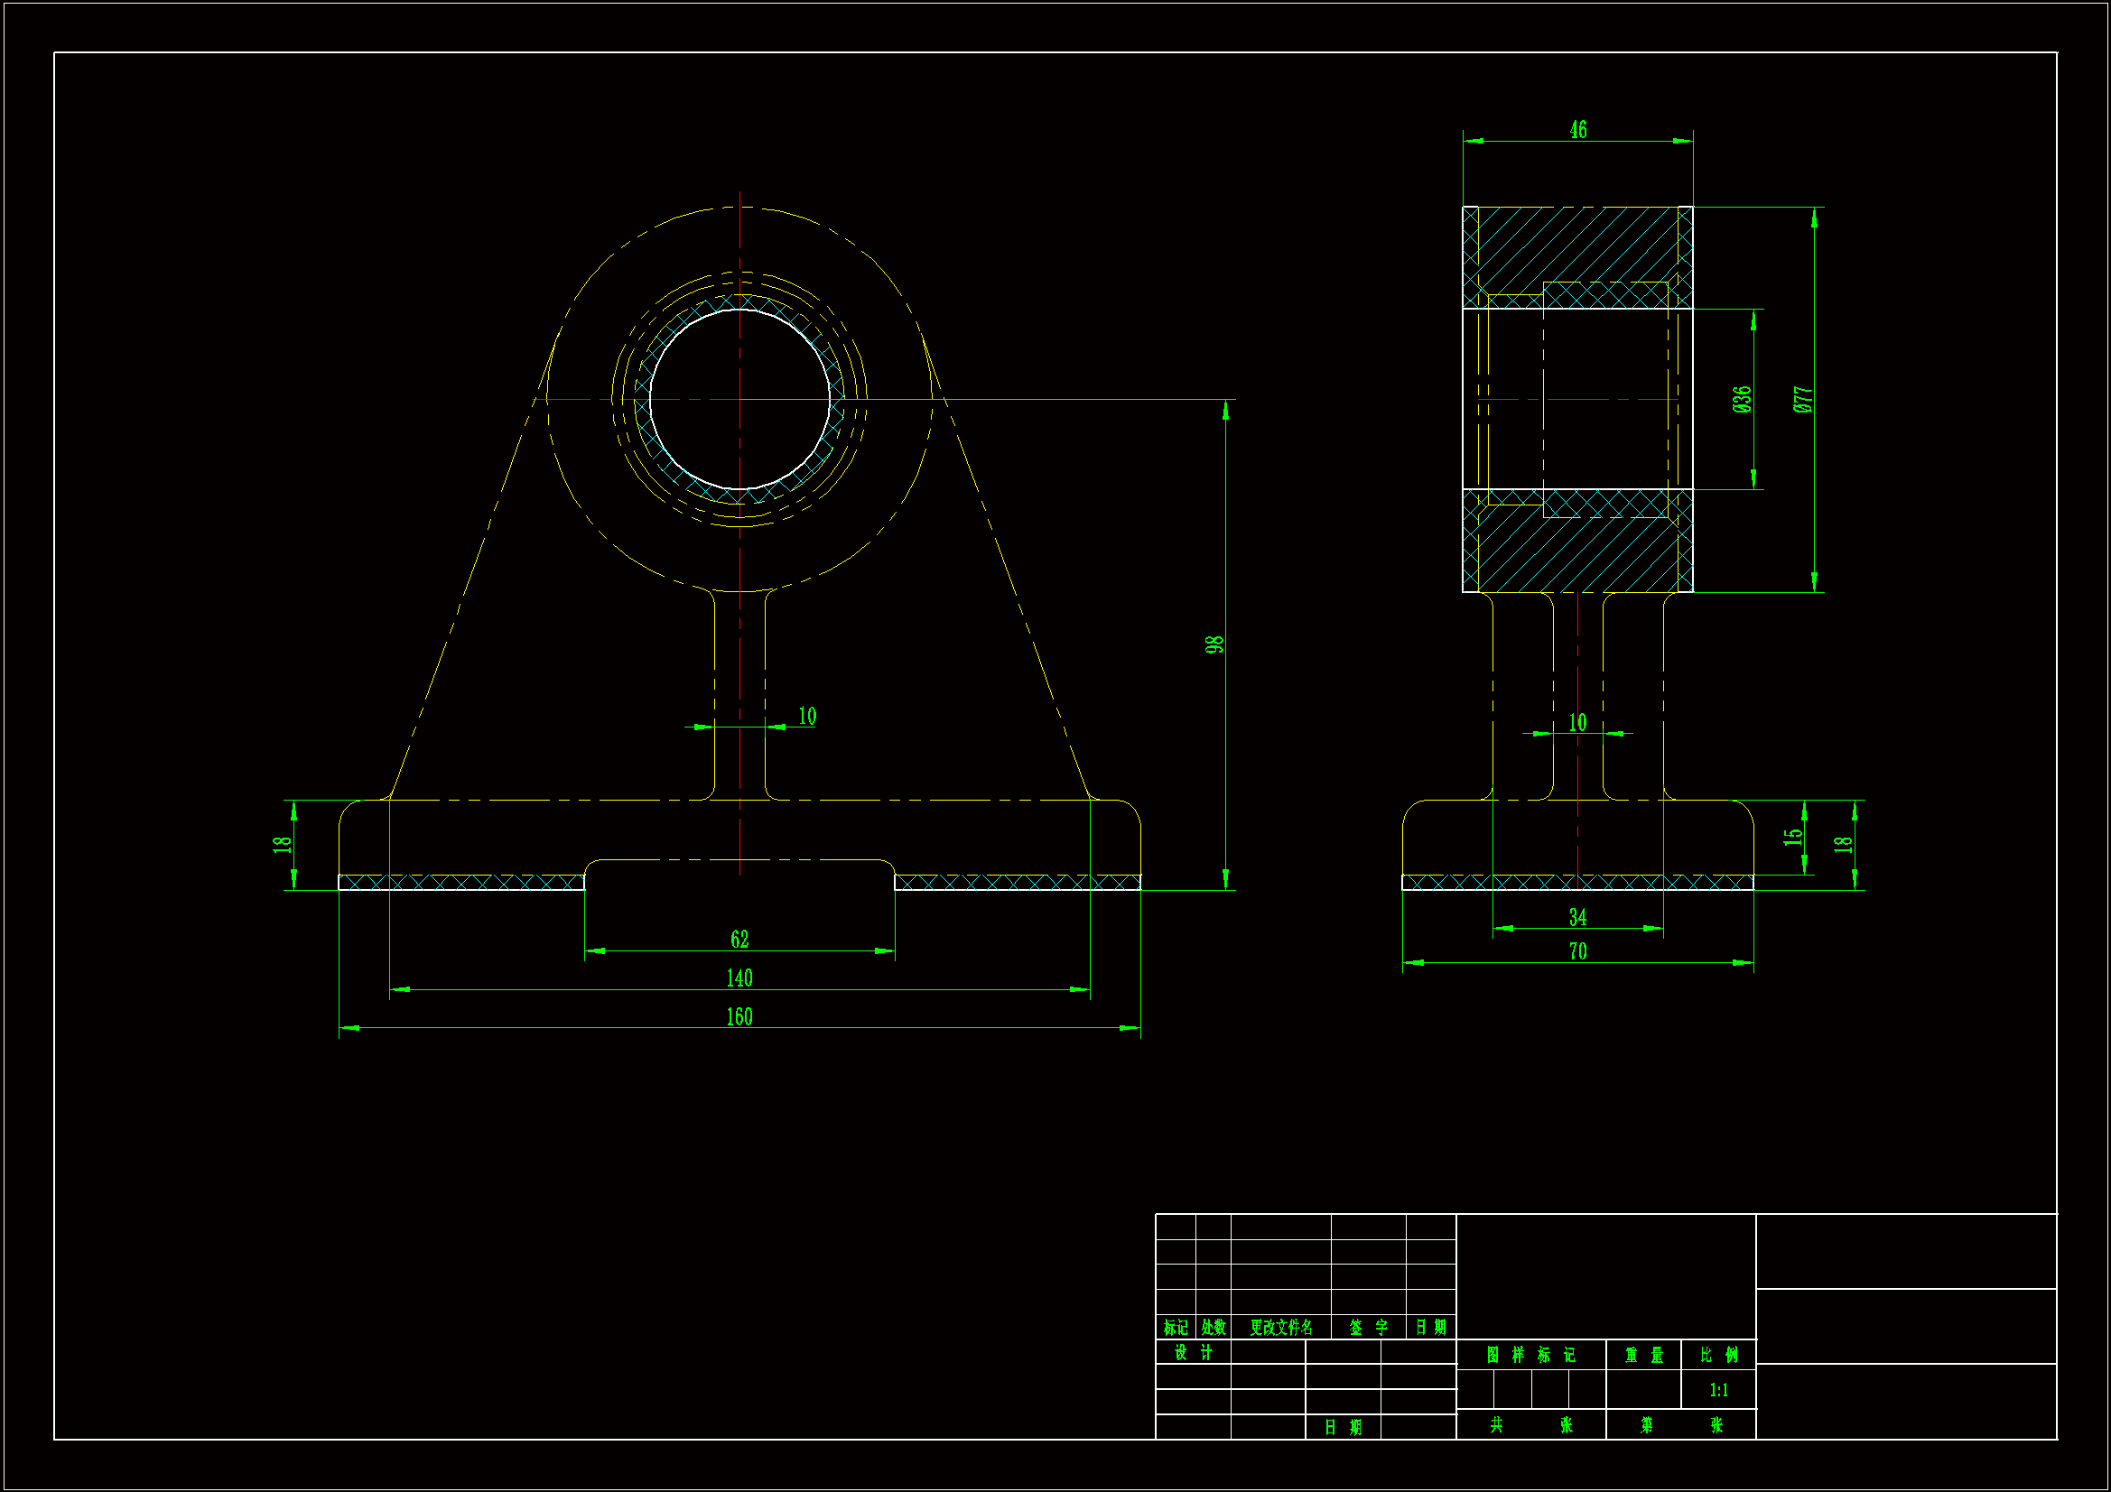Screen dimensions: 2111x1492
Task: Select the "10" rib thickness in front view
Action: [x=806, y=716]
